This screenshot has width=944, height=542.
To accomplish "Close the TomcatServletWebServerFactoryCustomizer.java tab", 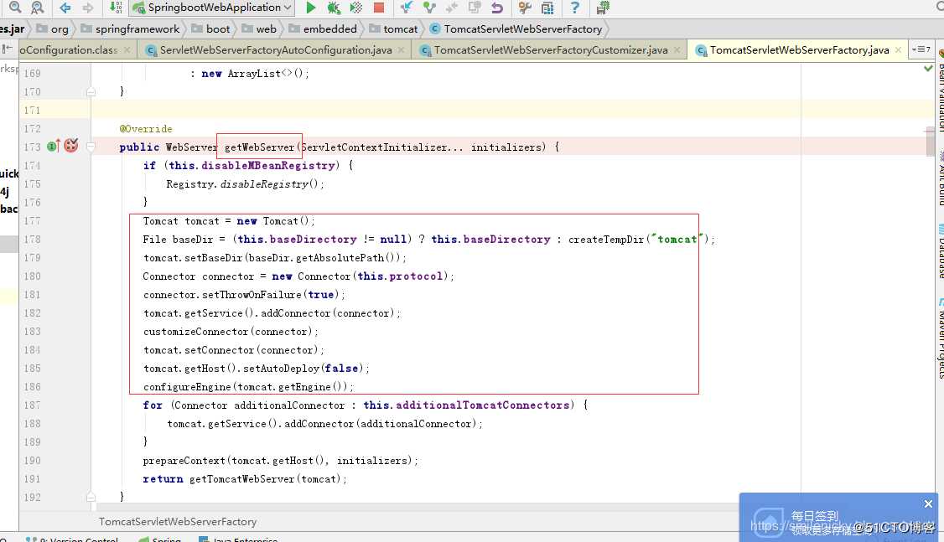I will click(x=677, y=50).
